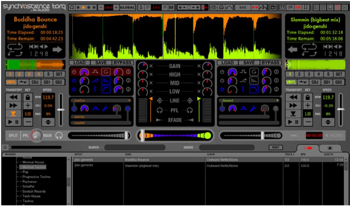Screen dimensions: 350x206
Task: Jump to cue point 2 on left deck
Action: pos(20,74)
